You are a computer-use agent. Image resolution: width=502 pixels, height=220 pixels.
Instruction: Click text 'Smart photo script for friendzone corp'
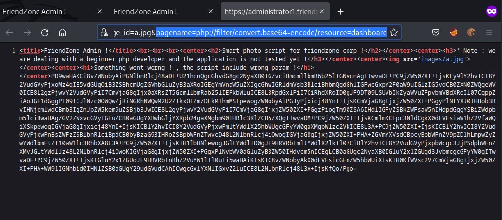coord(290,51)
